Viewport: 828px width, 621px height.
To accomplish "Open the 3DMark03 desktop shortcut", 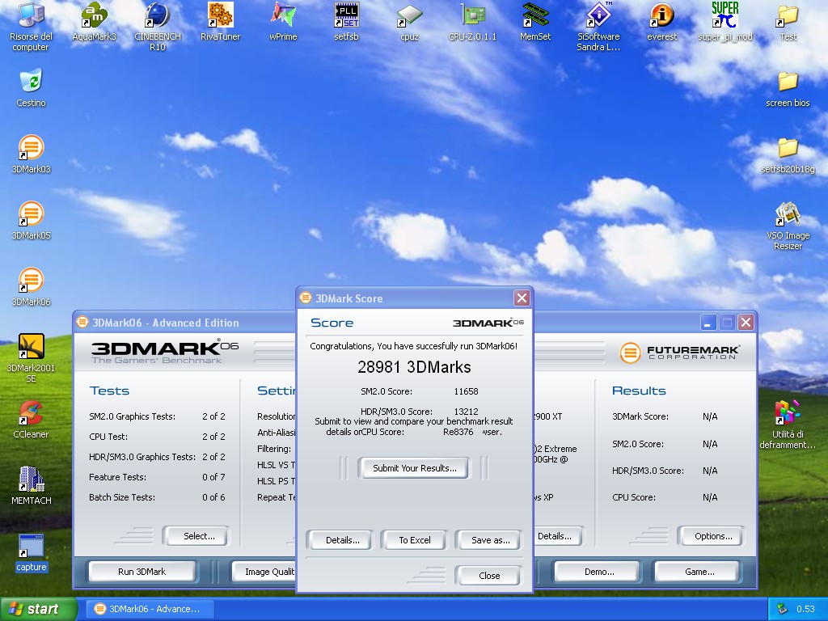I will 32,154.
